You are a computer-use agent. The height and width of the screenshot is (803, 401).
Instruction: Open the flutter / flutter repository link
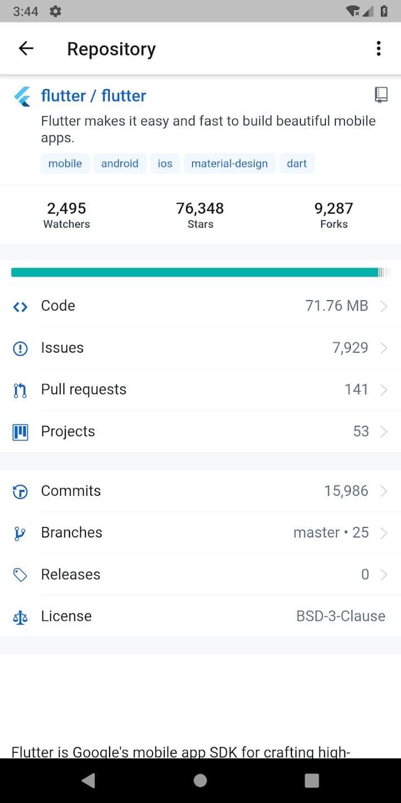click(x=93, y=96)
